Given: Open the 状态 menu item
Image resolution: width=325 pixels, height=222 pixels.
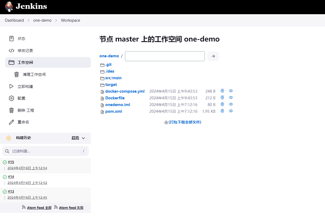Looking at the screenshot, I should point(48,39).
